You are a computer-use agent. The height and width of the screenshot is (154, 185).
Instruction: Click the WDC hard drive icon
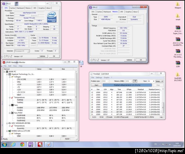click(x=10, y=123)
